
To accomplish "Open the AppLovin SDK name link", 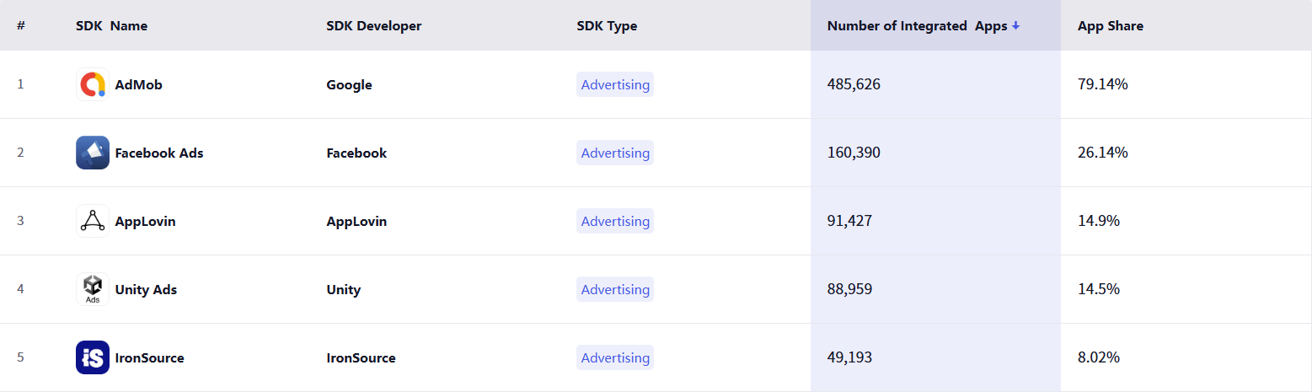I will (146, 221).
